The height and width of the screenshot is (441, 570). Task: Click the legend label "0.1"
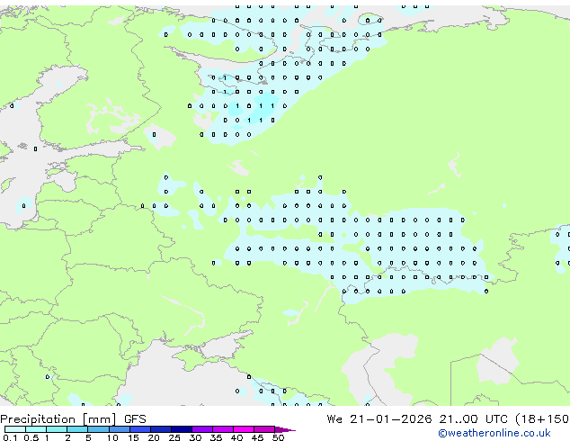pos(11,437)
